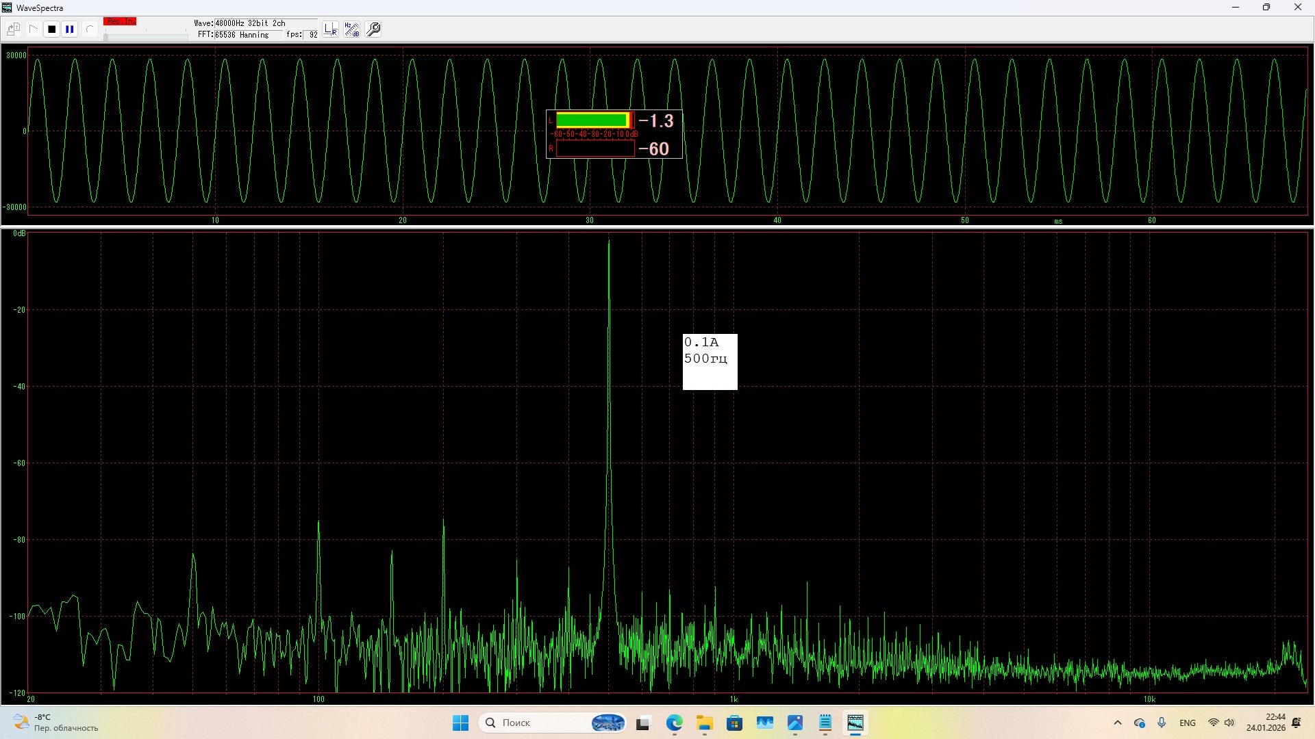
Task: Open Microsoft Edge from taskbar
Action: click(x=674, y=723)
